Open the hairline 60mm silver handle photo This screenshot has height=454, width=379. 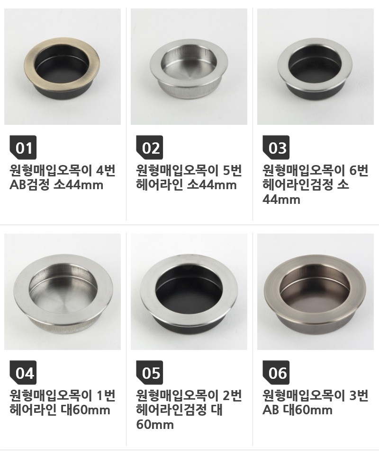point(63,292)
